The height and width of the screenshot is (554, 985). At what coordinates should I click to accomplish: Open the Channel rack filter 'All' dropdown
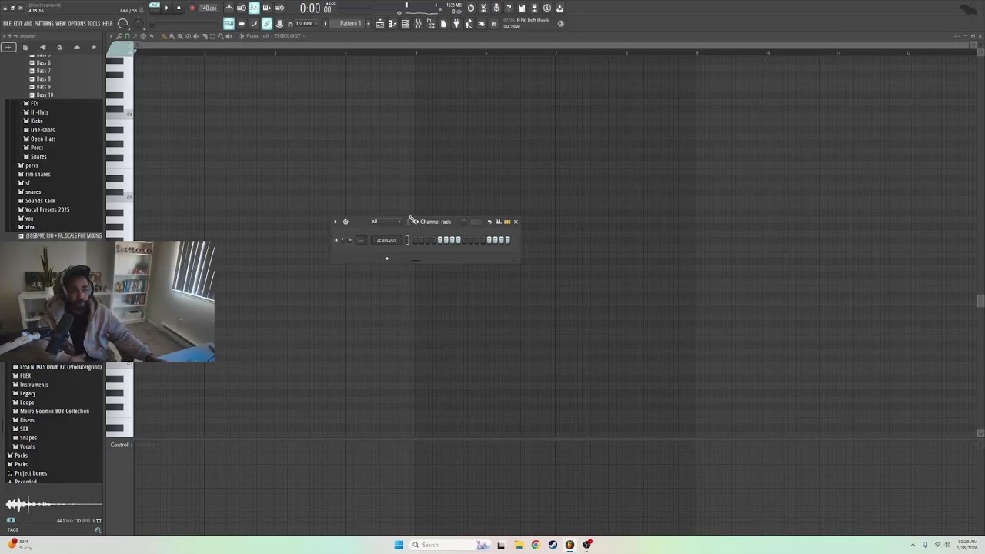tap(386, 222)
